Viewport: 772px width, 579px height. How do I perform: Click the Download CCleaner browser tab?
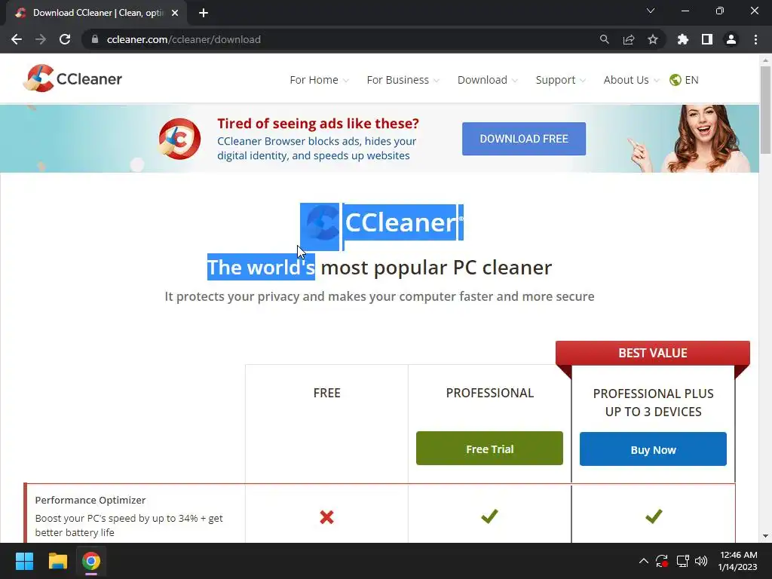click(96, 14)
